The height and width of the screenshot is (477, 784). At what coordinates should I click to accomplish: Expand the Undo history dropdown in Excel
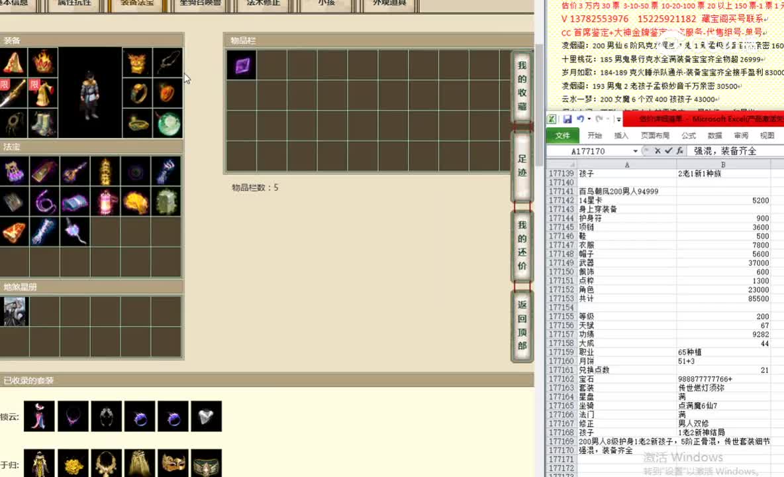tap(589, 119)
